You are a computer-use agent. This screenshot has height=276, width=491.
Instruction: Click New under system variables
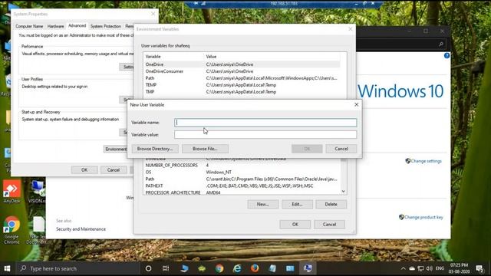coord(262,204)
